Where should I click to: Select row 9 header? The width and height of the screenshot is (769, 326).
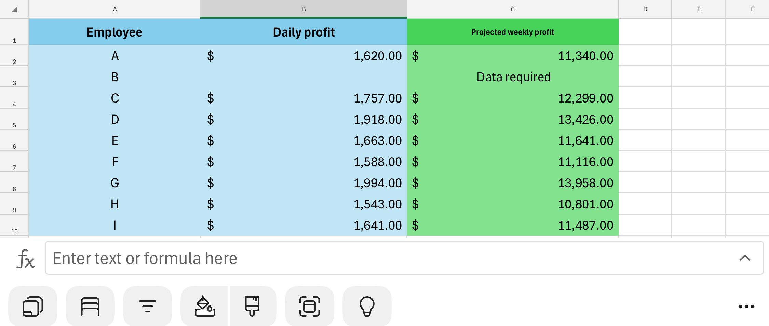[14, 204]
